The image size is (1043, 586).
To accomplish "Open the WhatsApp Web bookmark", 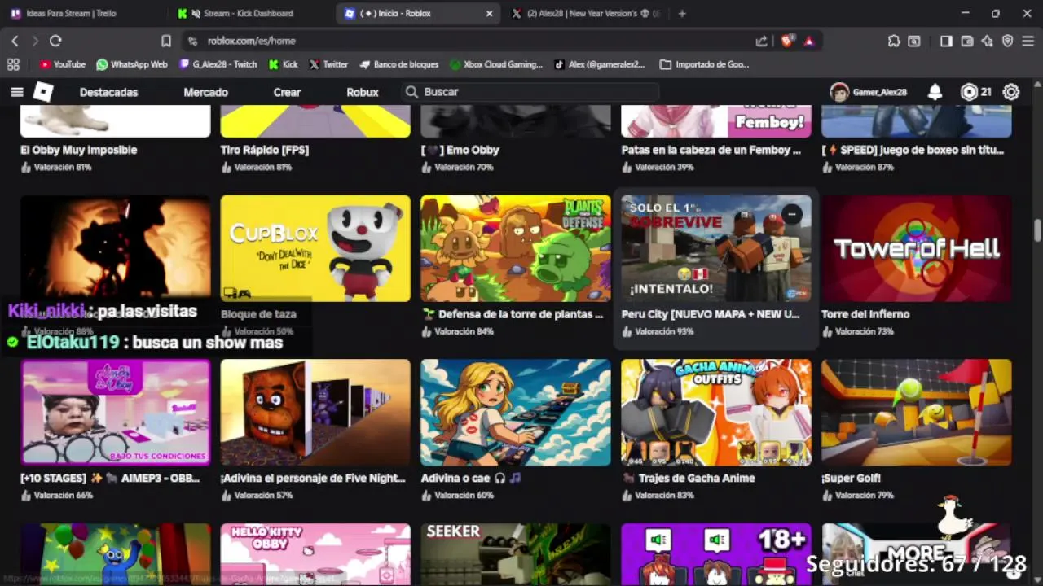I will (x=131, y=64).
